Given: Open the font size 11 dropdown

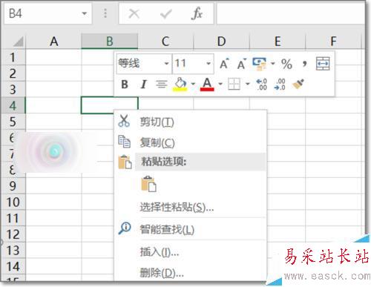Looking at the screenshot, I should 209,64.
